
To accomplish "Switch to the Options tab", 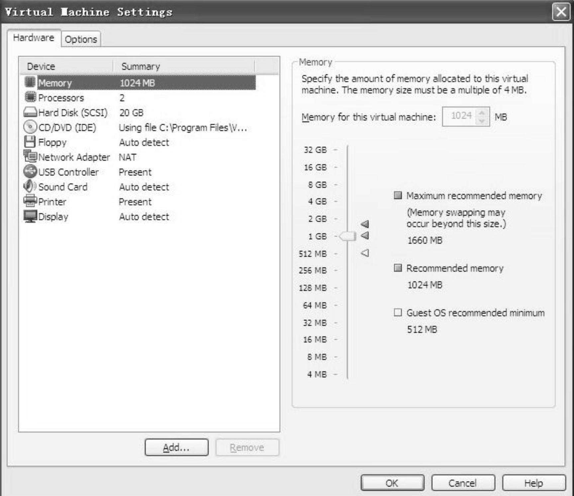I will (x=81, y=40).
